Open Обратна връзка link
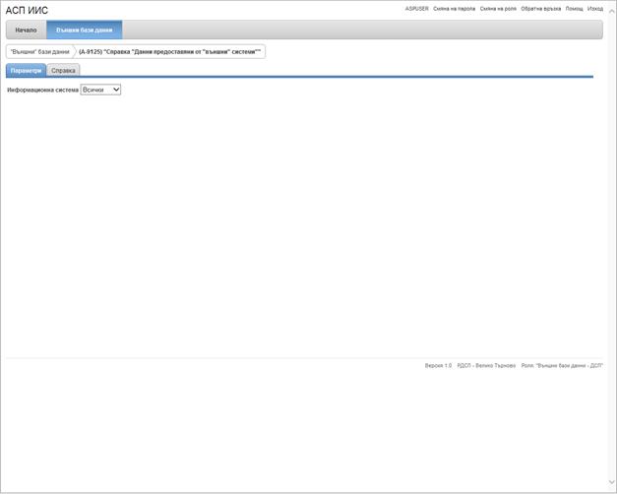 tap(541, 9)
